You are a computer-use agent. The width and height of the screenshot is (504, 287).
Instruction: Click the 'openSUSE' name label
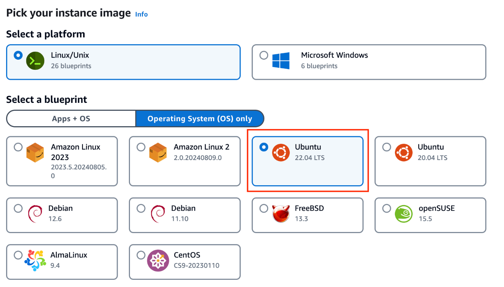coord(437,209)
